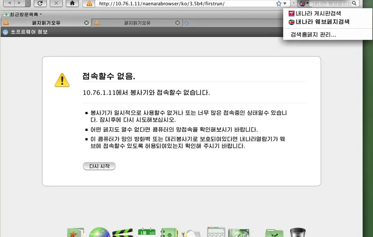Select 내나라 게시판검색 from search menu
Screen dimensions: 373x237
[318, 14]
